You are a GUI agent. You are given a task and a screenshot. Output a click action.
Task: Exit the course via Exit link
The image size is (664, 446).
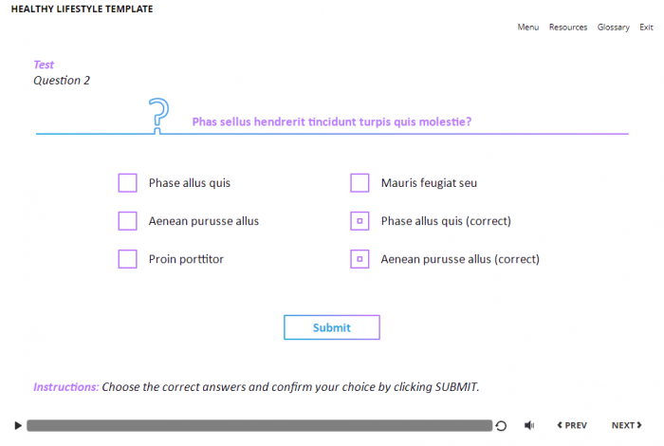pyautogui.click(x=646, y=28)
